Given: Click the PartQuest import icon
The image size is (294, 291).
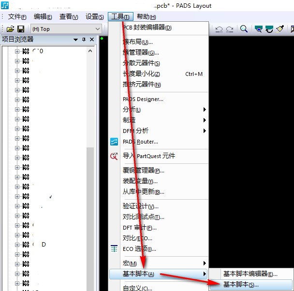Looking at the screenshot, I should point(114,156).
